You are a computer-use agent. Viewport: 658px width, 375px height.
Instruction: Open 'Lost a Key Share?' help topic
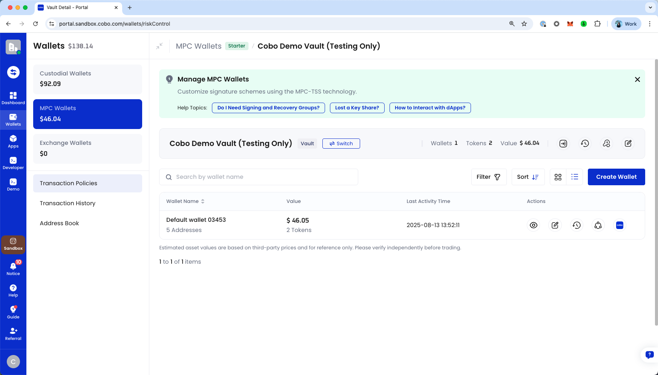(357, 108)
